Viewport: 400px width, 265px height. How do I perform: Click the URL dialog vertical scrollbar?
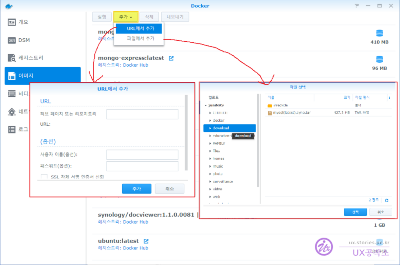186,132
